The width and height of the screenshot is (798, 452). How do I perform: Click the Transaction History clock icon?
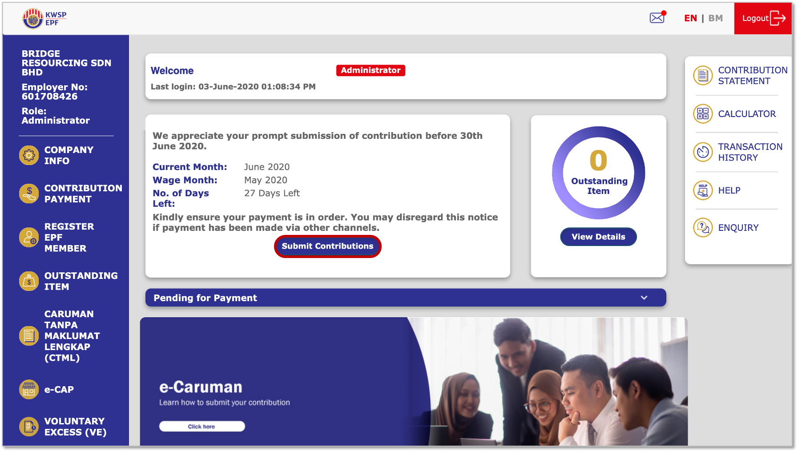[703, 152]
